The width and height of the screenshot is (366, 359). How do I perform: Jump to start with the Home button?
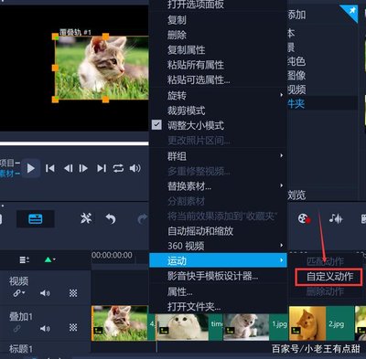point(49,168)
